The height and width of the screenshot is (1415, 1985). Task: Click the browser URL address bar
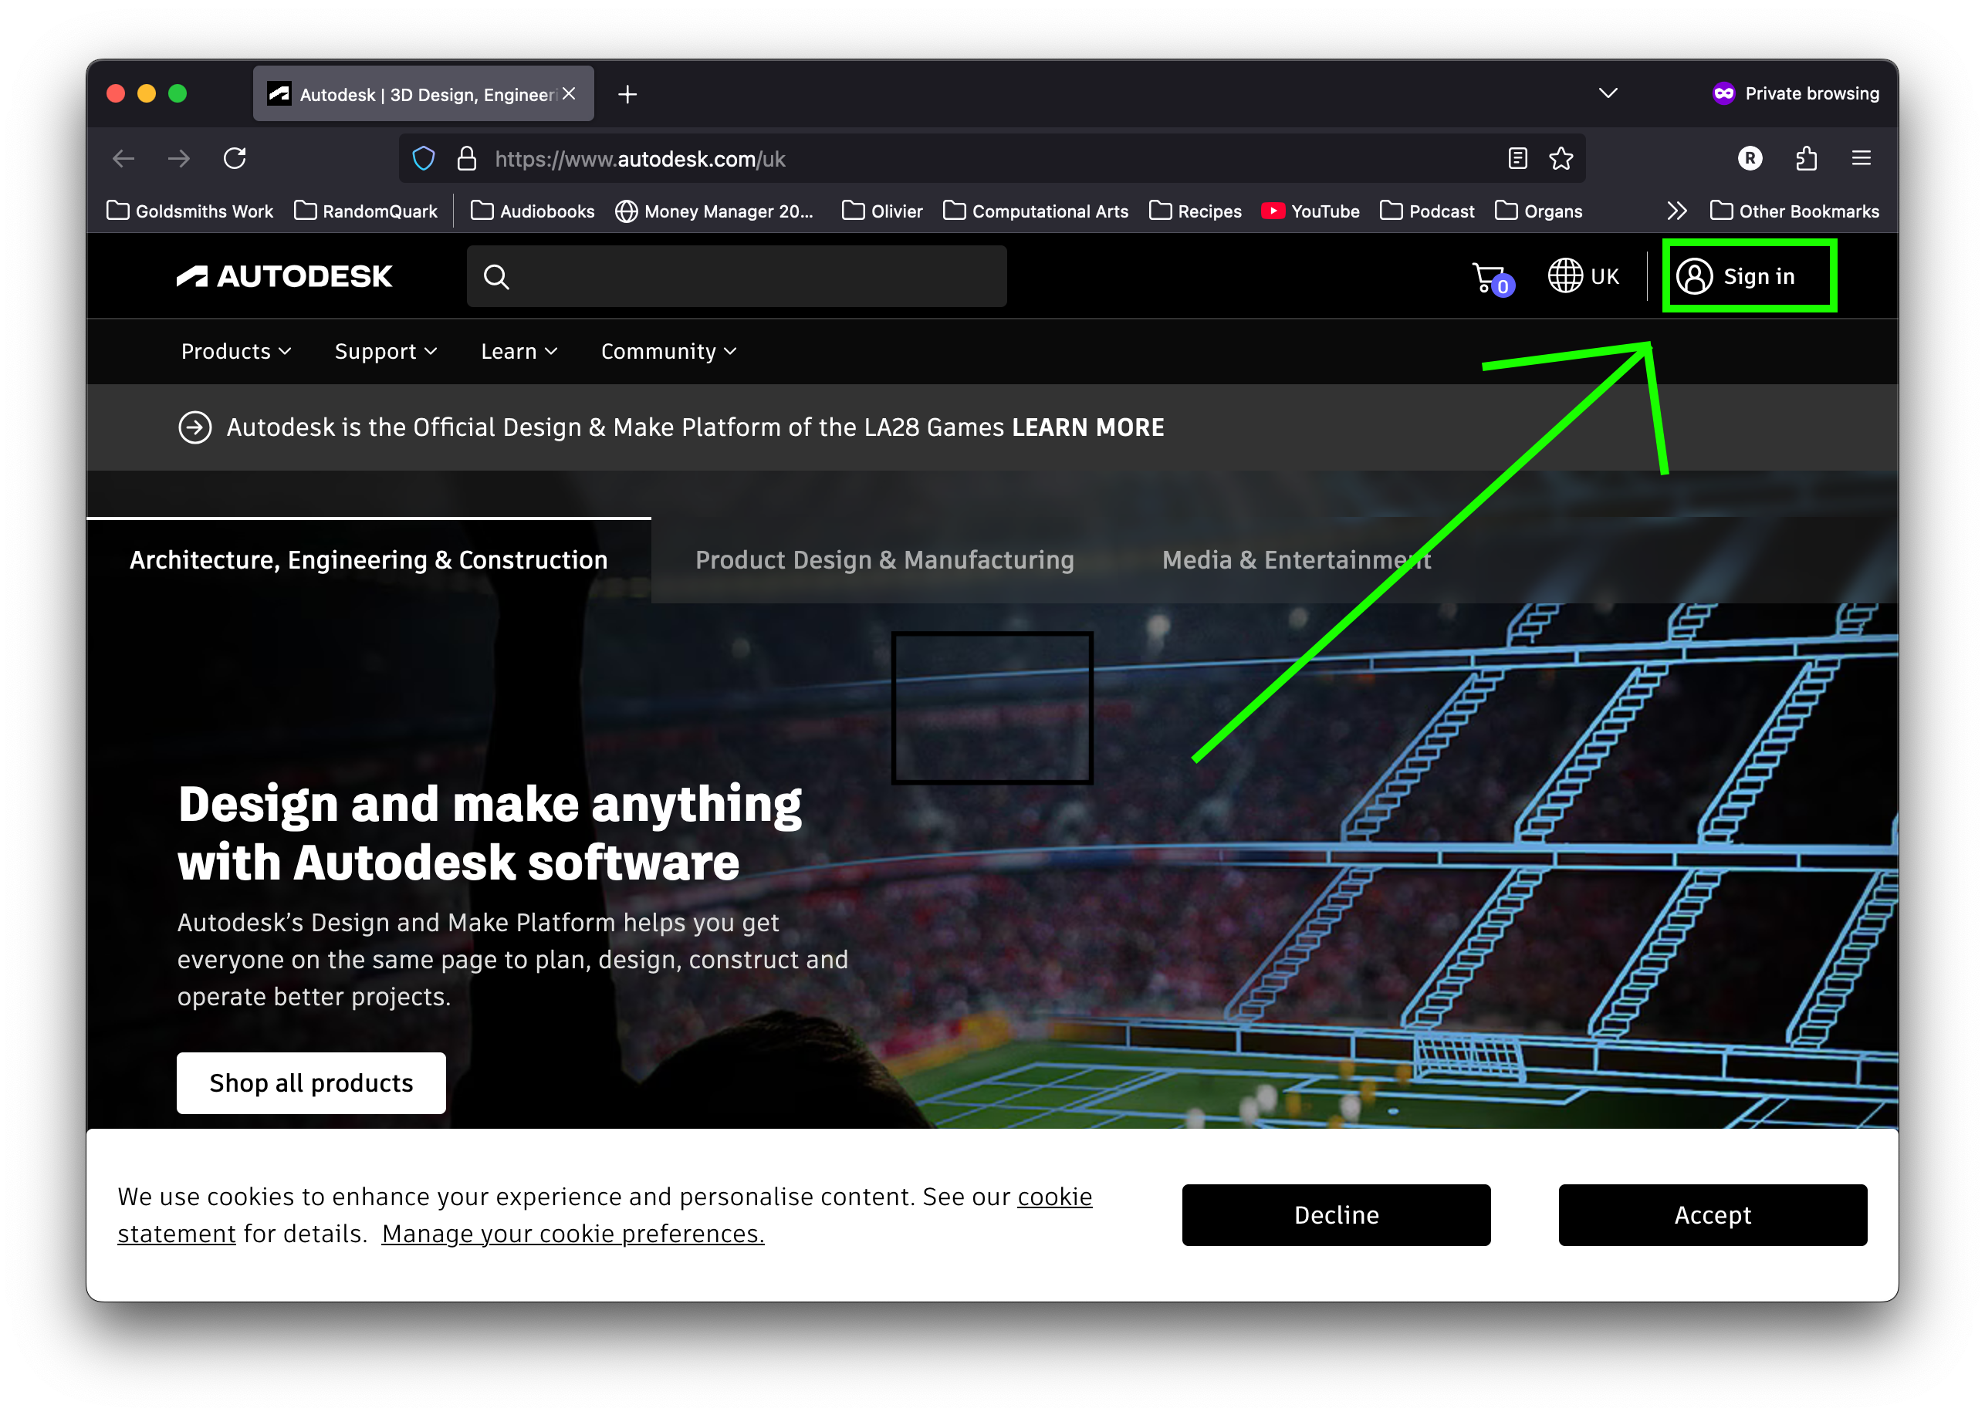pos(992,159)
